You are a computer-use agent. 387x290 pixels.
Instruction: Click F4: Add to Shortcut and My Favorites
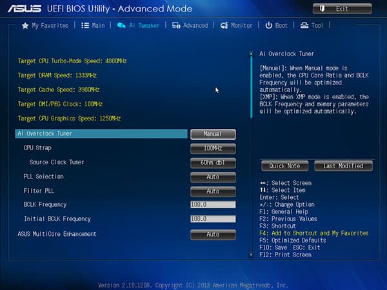click(314, 233)
